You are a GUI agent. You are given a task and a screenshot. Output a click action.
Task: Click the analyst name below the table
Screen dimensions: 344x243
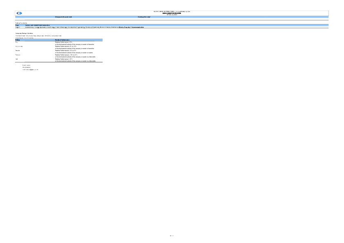(x=27, y=65)
